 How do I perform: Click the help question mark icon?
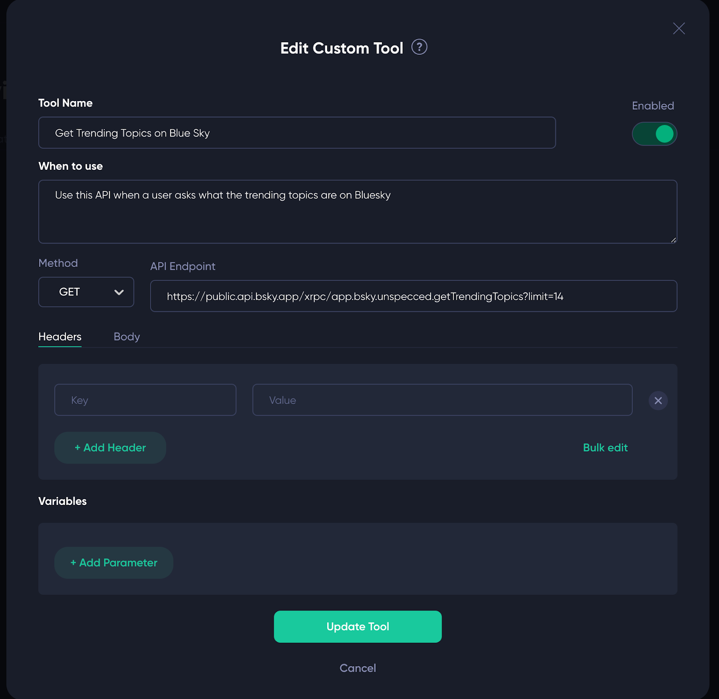coord(419,47)
